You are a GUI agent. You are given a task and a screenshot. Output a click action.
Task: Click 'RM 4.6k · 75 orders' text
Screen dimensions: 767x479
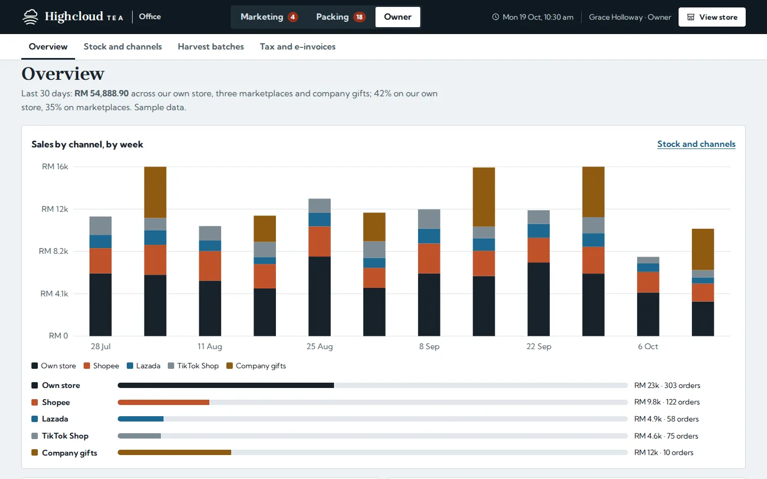point(666,436)
